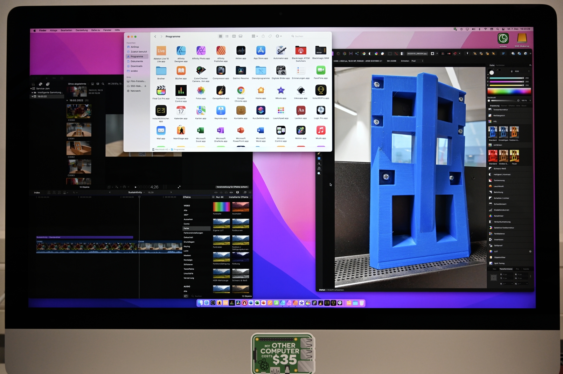
Task: Select AirDrop in Finder sidebar
Action: coord(135,47)
